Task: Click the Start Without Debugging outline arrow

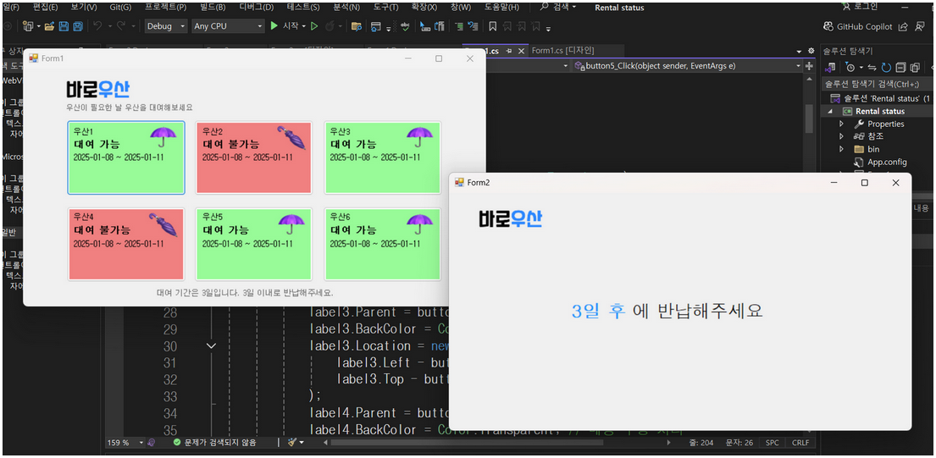Action: pos(314,26)
